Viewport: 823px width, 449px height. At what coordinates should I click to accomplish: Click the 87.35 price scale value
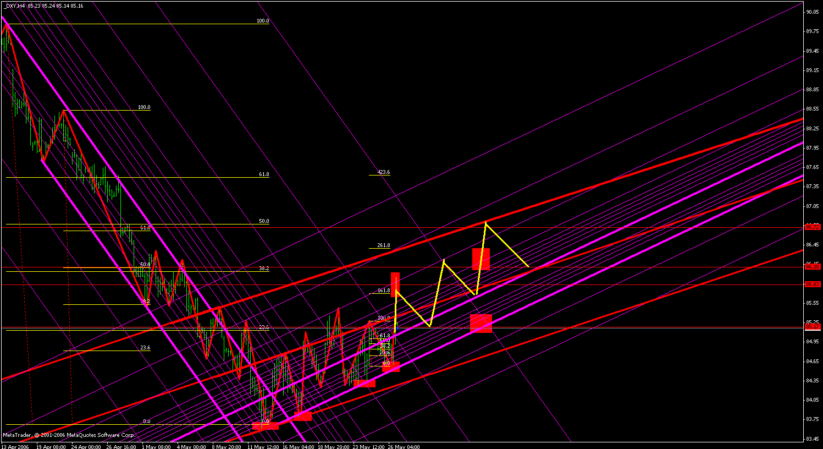tap(813, 187)
